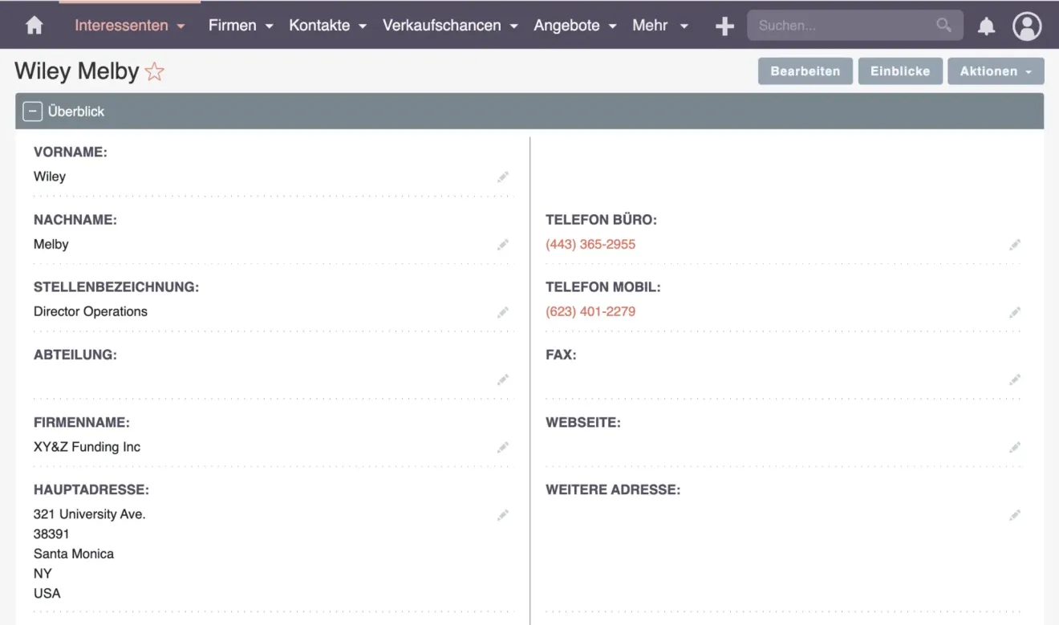
Task: Open the Verkaufschancen menu
Action: coord(449,26)
